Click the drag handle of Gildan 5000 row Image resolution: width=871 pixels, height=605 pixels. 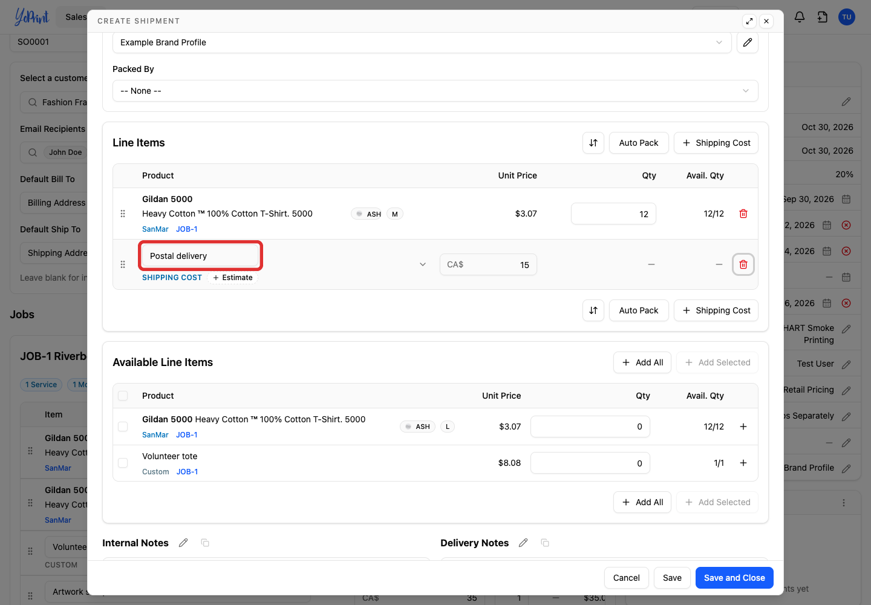point(123,214)
